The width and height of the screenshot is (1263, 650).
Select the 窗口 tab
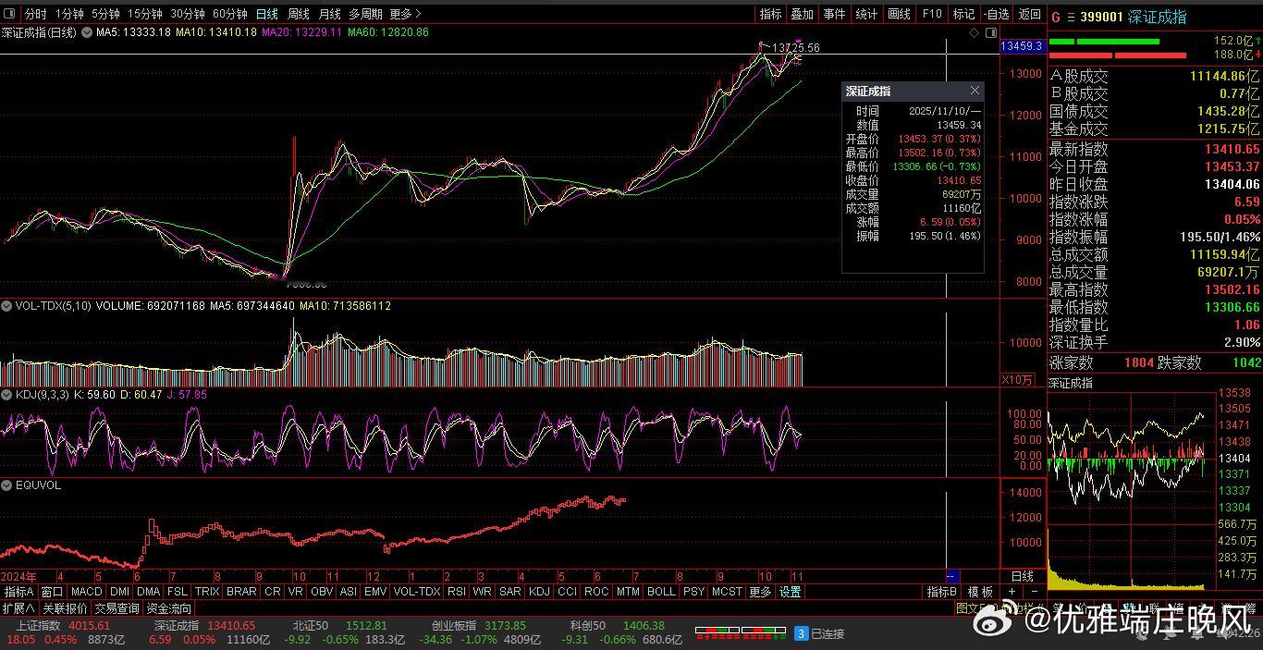(x=53, y=592)
